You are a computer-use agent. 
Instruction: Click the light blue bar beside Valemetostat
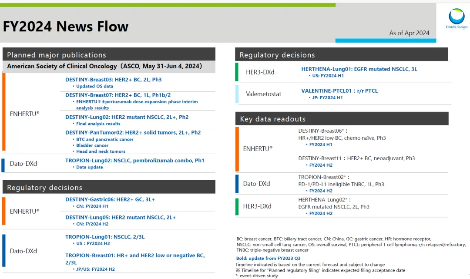pyautogui.click(x=237, y=94)
